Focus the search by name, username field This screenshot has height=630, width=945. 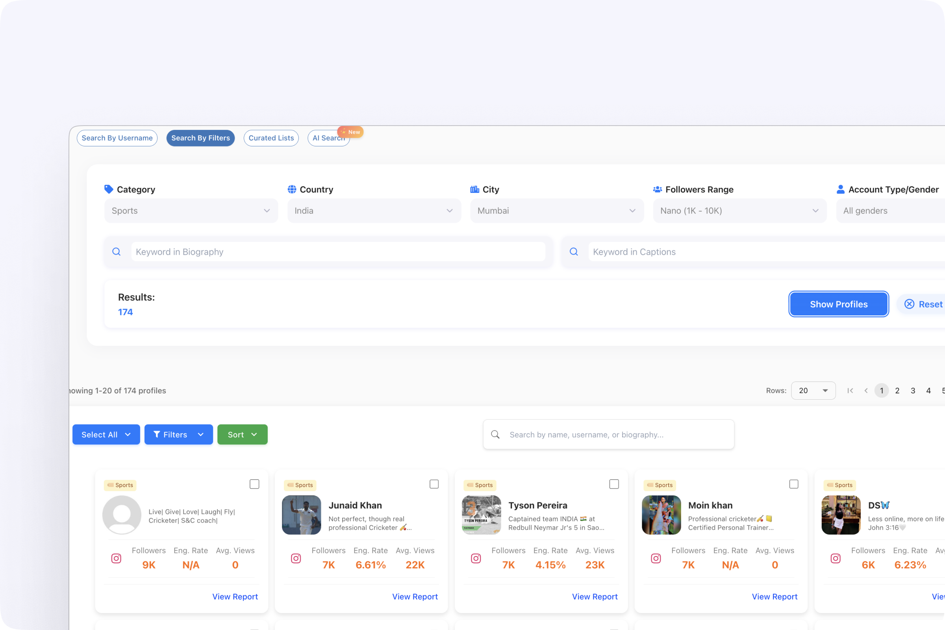click(x=609, y=434)
